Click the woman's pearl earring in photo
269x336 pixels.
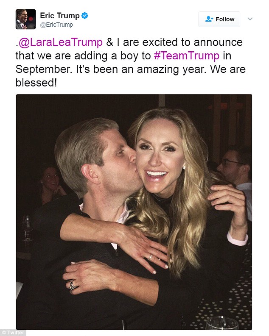184,167
